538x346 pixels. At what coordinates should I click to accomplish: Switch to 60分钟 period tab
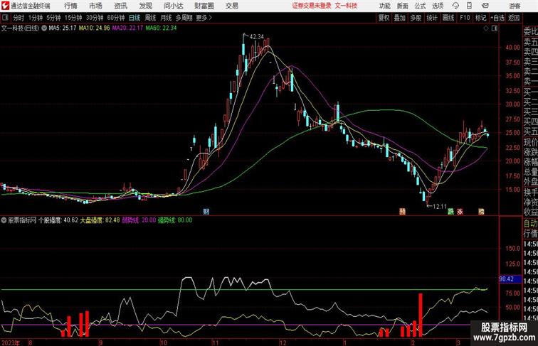point(115,18)
